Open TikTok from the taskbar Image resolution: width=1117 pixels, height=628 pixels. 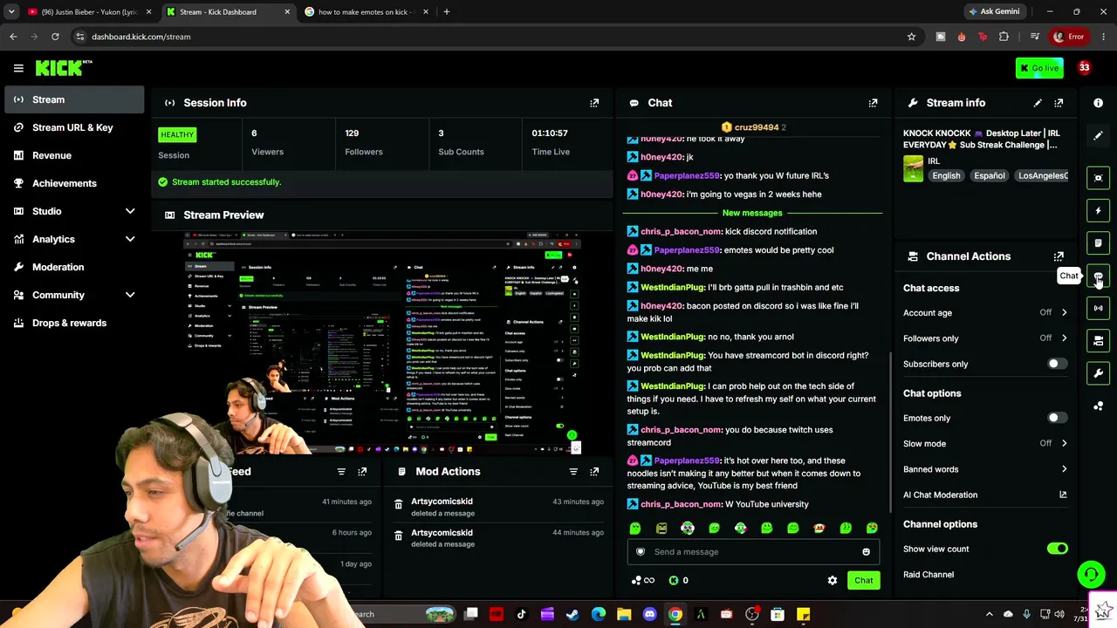(x=522, y=614)
